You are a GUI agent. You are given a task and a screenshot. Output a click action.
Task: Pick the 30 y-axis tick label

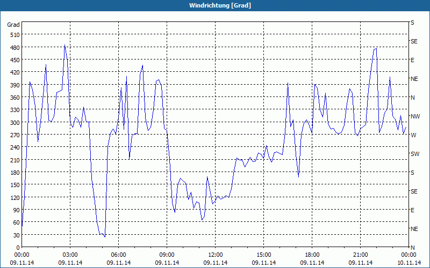click(x=17, y=235)
